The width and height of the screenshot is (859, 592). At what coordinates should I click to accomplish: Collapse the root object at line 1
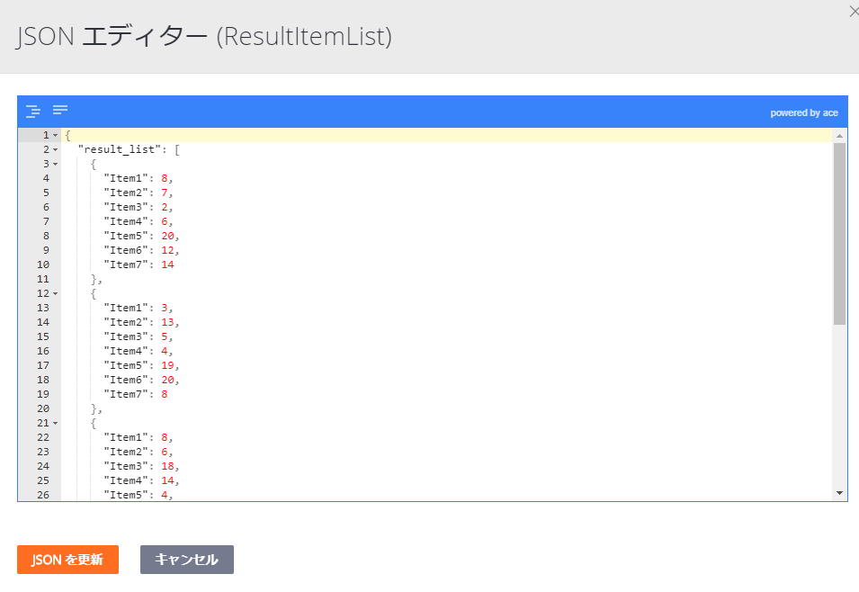pos(55,135)
